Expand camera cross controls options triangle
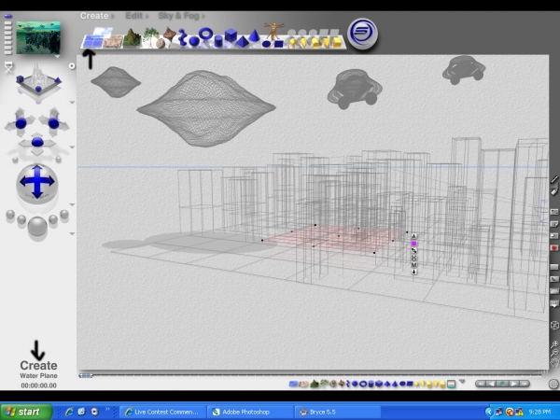560x420 pixels. [x=72, y=147]
